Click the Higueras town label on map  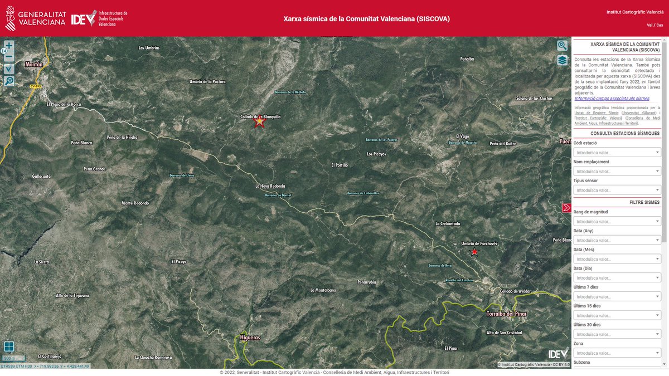(249, 338)
